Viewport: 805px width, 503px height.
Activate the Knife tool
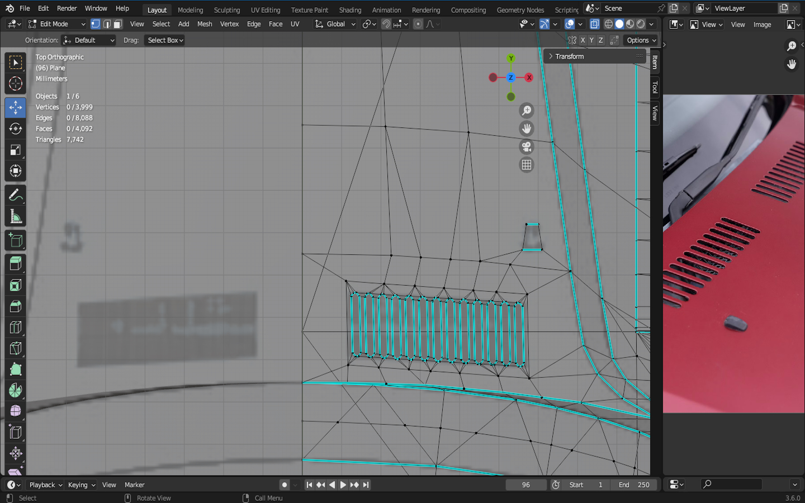point(16,348)
